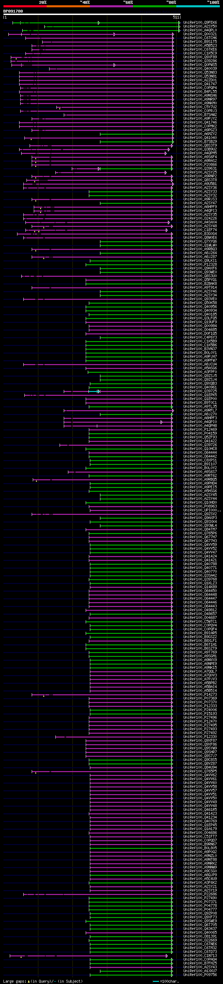
Task: Select label UniRef100_Q41040
Action: tap(200, 138)
